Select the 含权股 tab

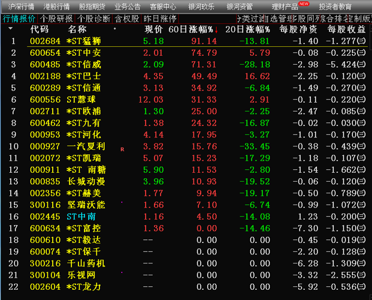click(x=127, y=18)
